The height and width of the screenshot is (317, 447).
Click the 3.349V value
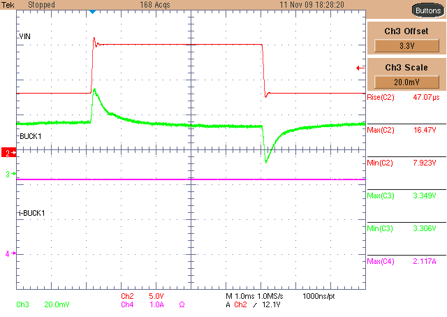point(425,196)
